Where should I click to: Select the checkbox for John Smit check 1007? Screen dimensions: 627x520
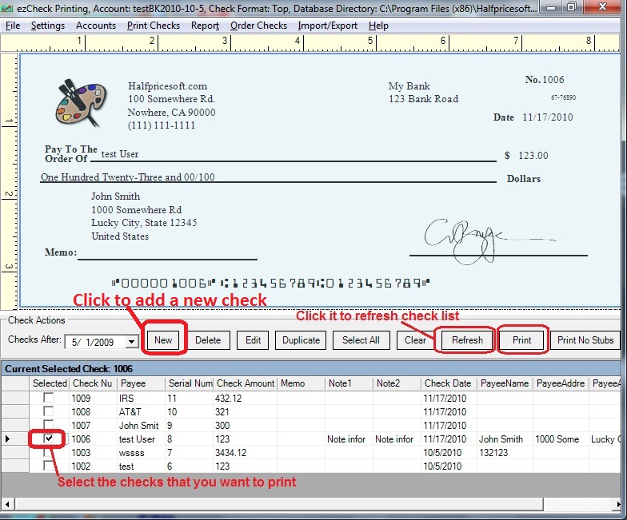point(49,425)
